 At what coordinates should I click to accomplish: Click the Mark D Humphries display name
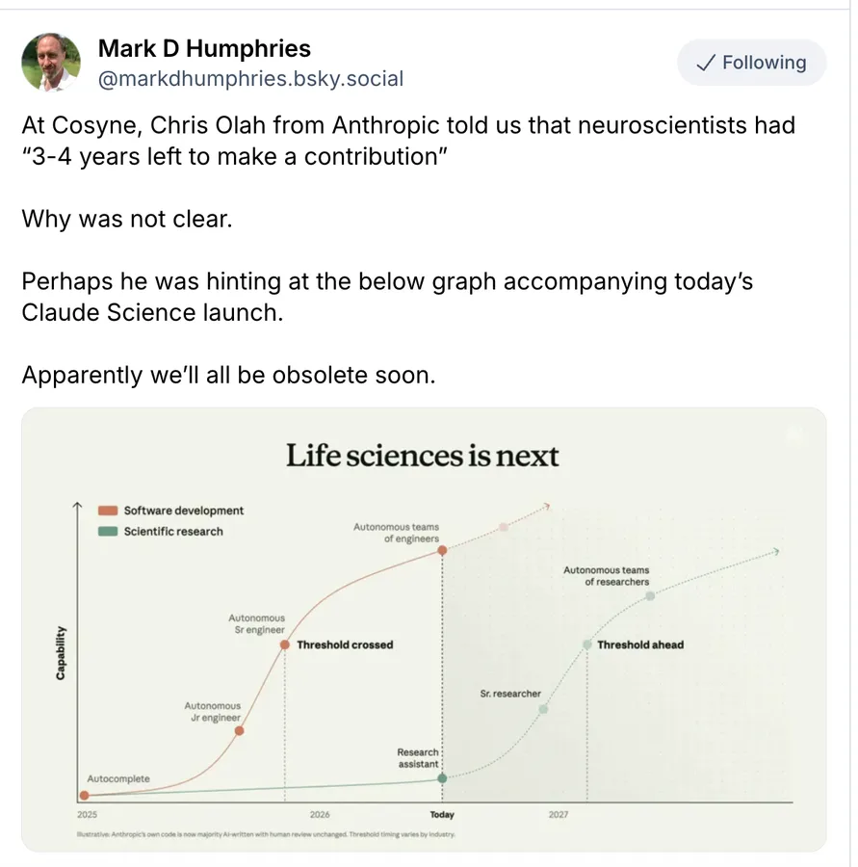point(204,49)
